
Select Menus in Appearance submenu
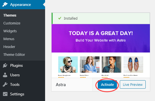[x=9, y=39]
